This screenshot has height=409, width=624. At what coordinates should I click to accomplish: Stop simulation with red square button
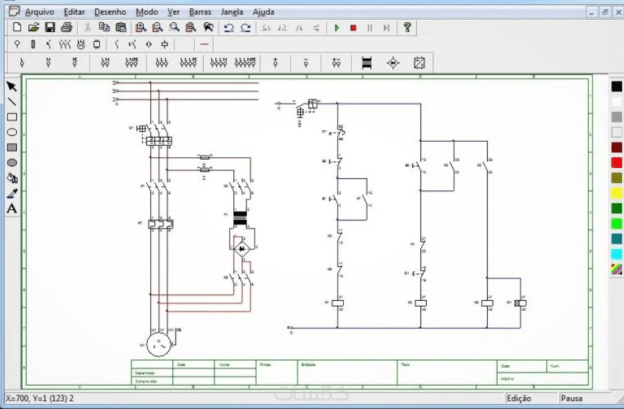tap(353, 28)
